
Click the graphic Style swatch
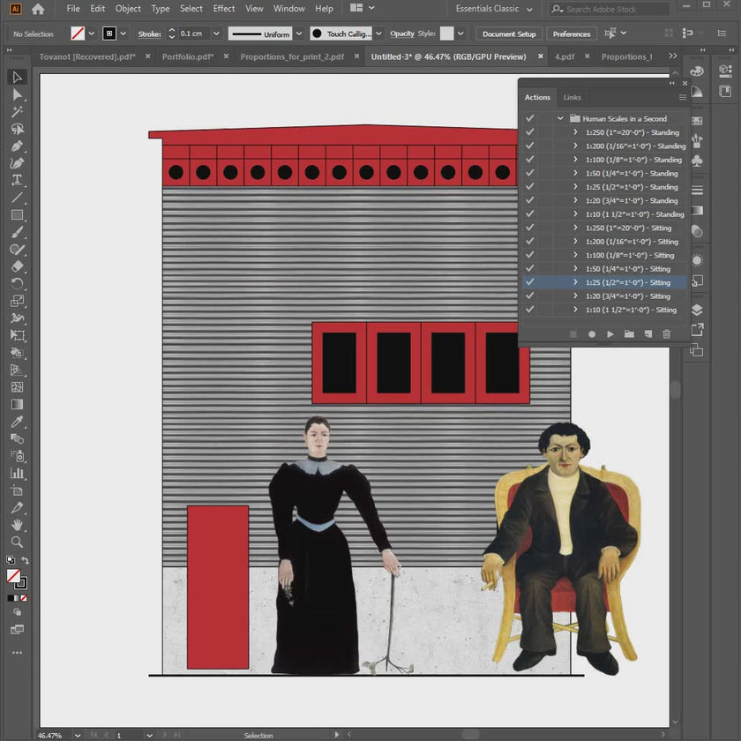click(x=446, y=34)
